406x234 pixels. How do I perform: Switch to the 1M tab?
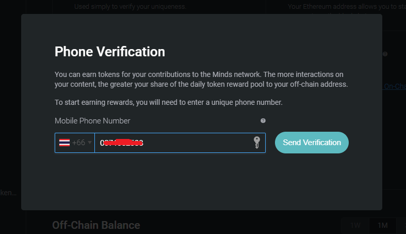pos(382,225)
